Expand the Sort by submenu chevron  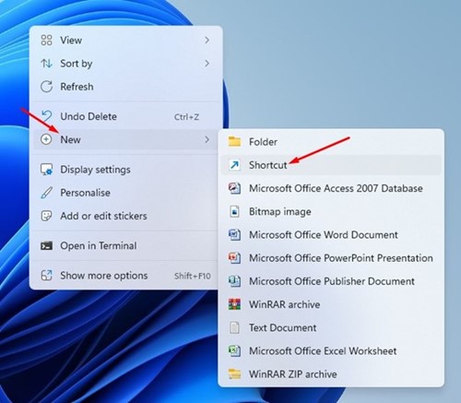pos(207,64)
